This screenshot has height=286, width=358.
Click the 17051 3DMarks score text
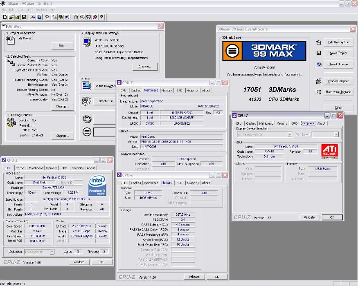pyautogui.click(x=269, y=89)
